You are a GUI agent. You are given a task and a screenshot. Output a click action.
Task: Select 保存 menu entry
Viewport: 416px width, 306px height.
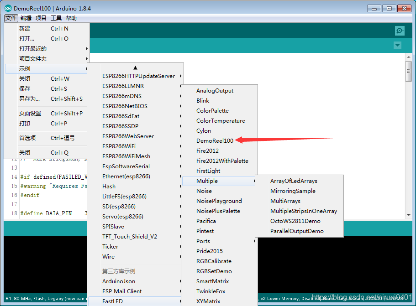point(47,89)
